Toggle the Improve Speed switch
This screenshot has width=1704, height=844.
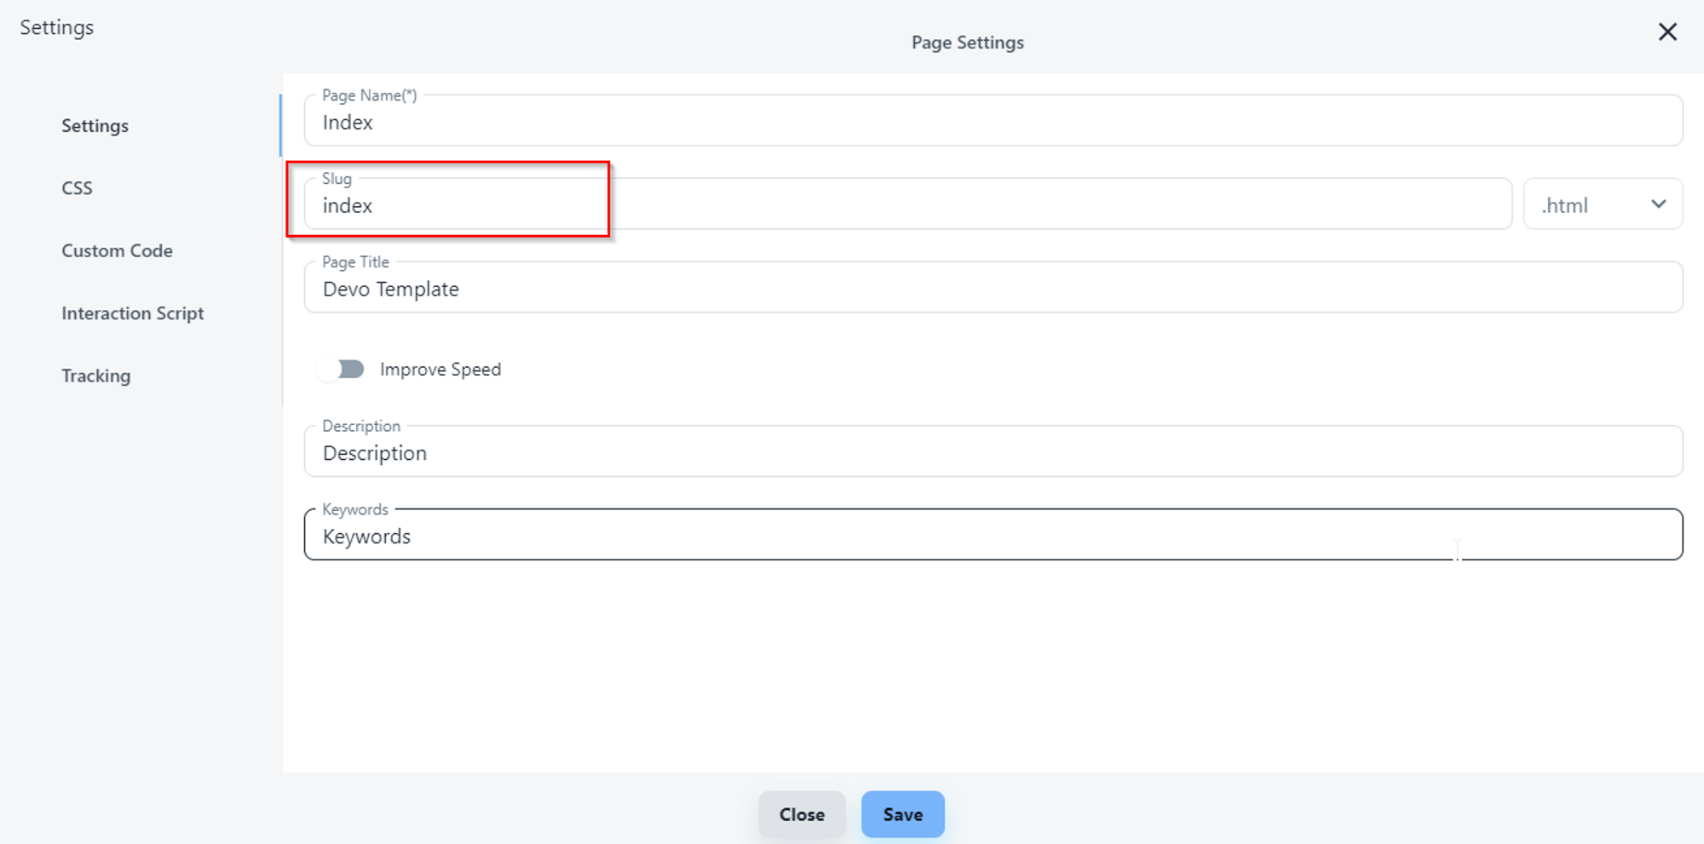pyautogui.click(x=341, y=369)
